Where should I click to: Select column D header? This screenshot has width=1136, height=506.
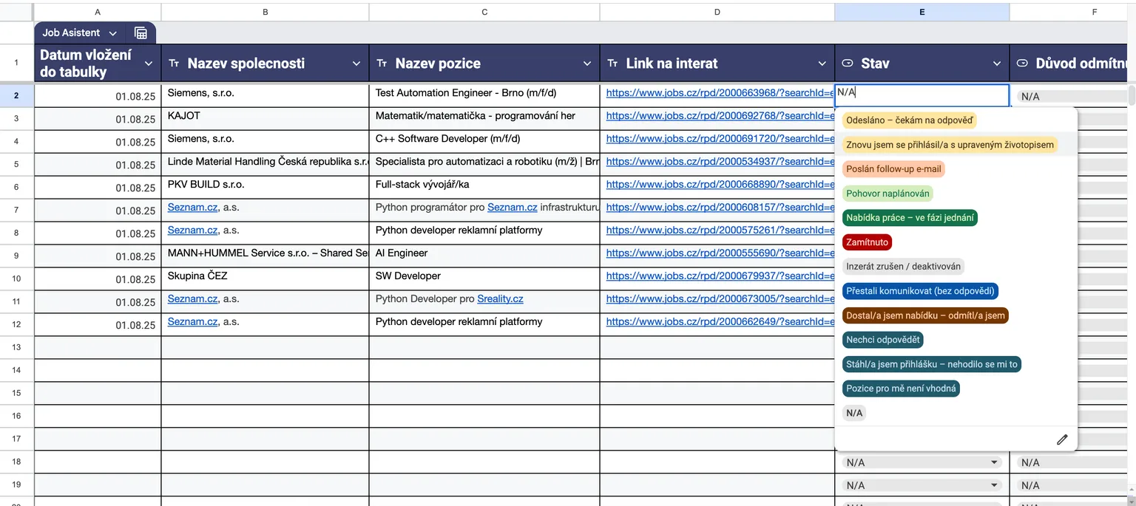[717, 13]
